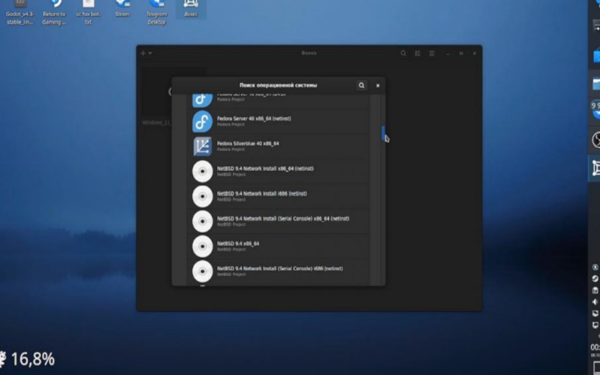Viewport: 600px width, 375px height.
Task: Select the sc fox bot.txt desktop file
Action: click(88, 12)
